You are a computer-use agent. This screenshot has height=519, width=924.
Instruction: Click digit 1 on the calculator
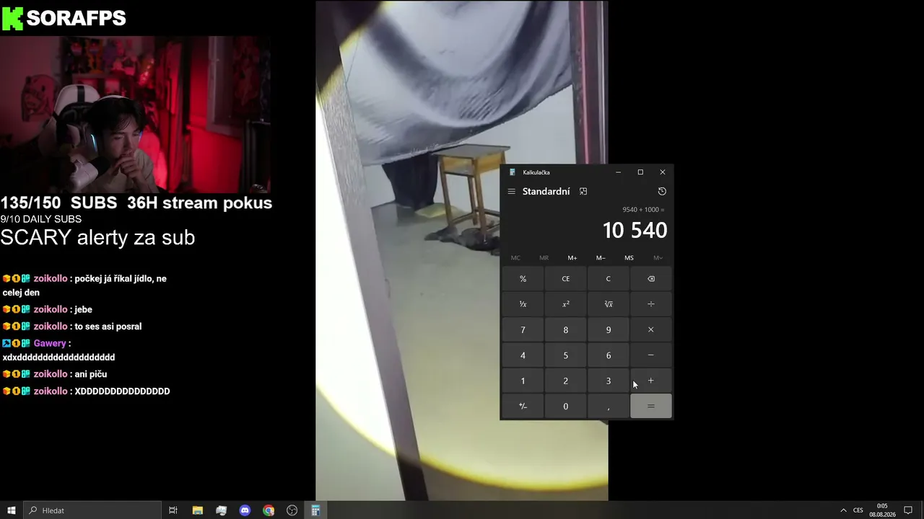point(523,381)
